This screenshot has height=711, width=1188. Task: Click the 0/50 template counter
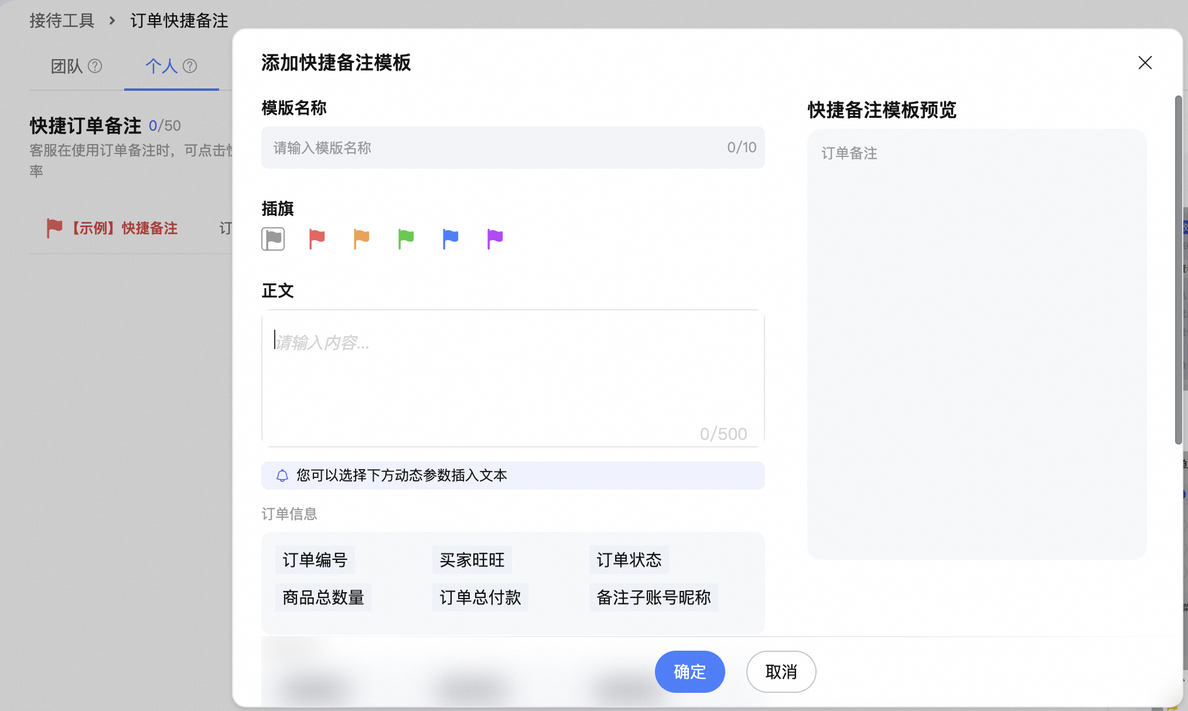[165, 125]
